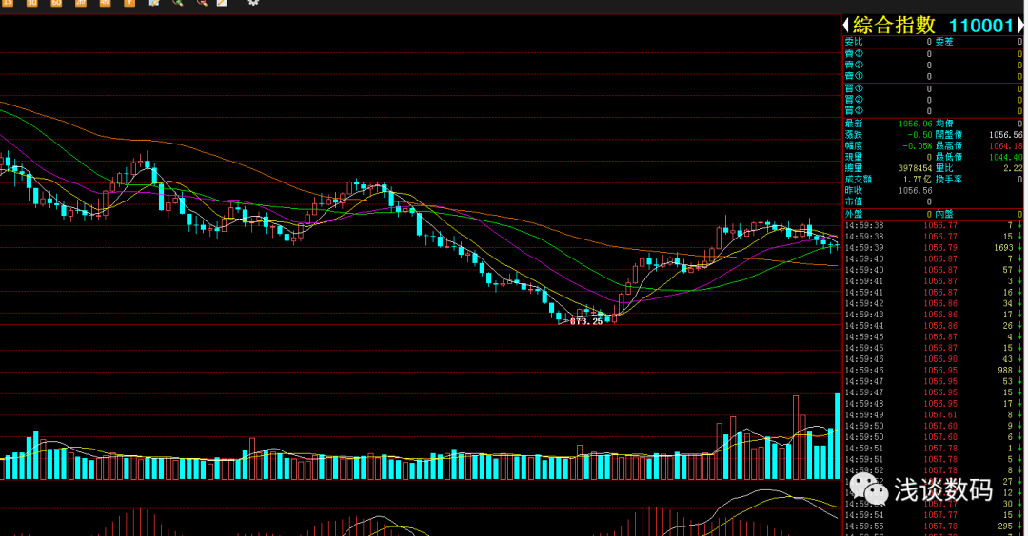Image resolution: width=1028 pixels, height=536 pixels.
Task: Click the zoom-in magnifier with green plus
Action: click(178, 3)
